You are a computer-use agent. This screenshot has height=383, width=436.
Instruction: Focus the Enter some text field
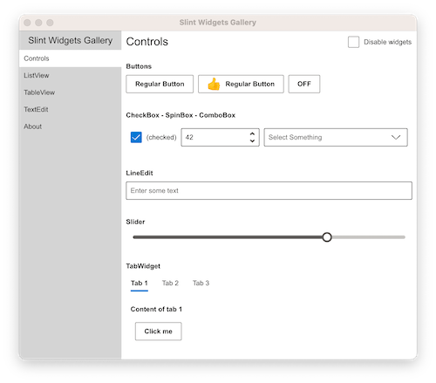(269, 191)
